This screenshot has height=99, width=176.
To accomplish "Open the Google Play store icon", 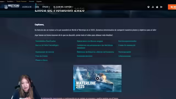I will pyautogui.click(x=161, y=7).
